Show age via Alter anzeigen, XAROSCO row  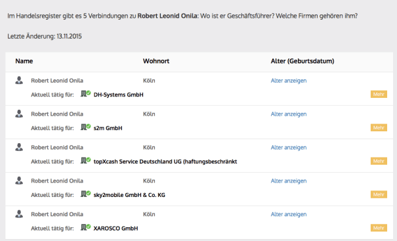(289, 214)
